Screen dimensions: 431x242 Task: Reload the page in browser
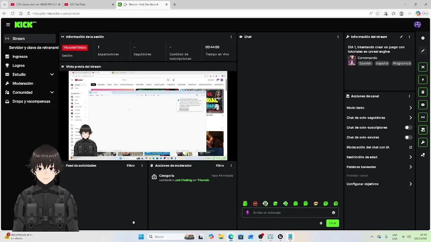tap(12, 13)
